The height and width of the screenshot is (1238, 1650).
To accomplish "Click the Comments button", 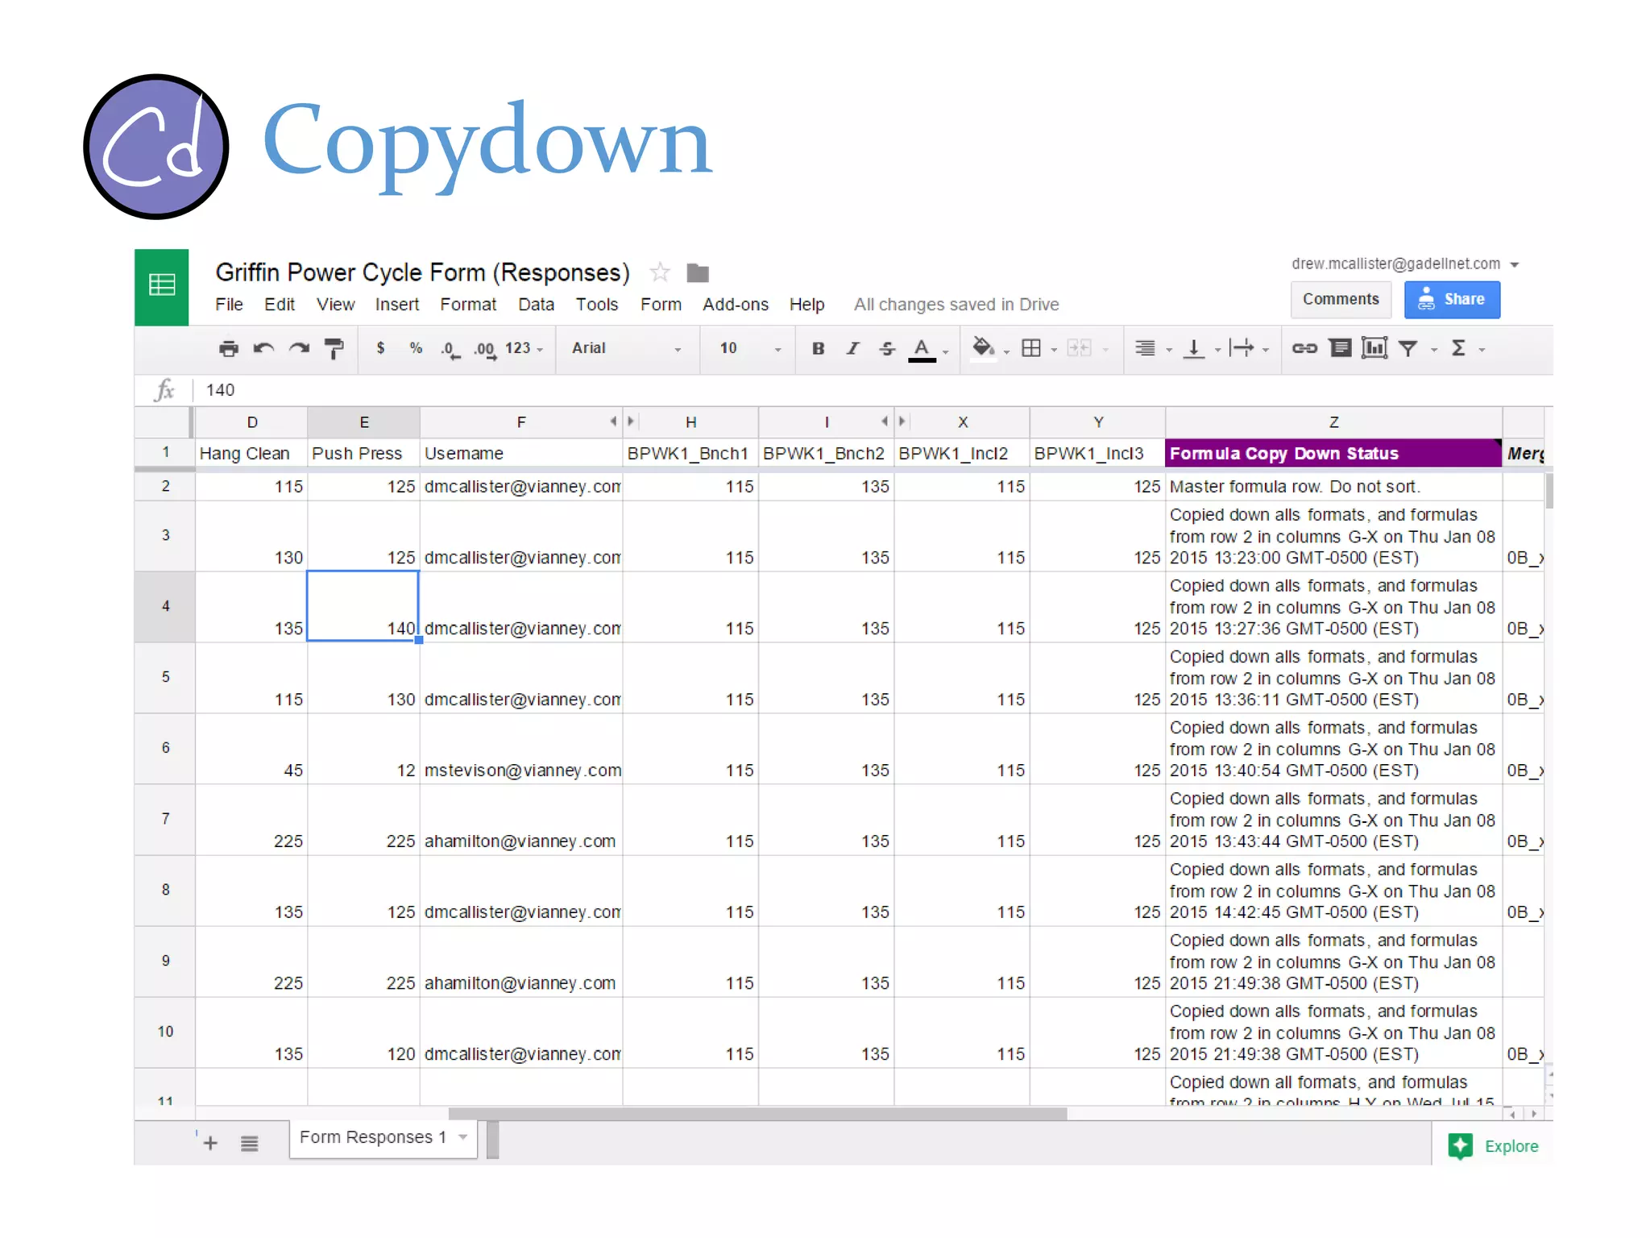I will point(1341,300).
